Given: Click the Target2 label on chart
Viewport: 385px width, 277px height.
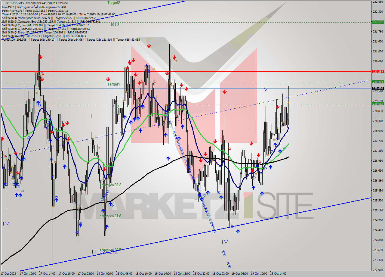Looking at the screenshot, I should click(114, 2).
